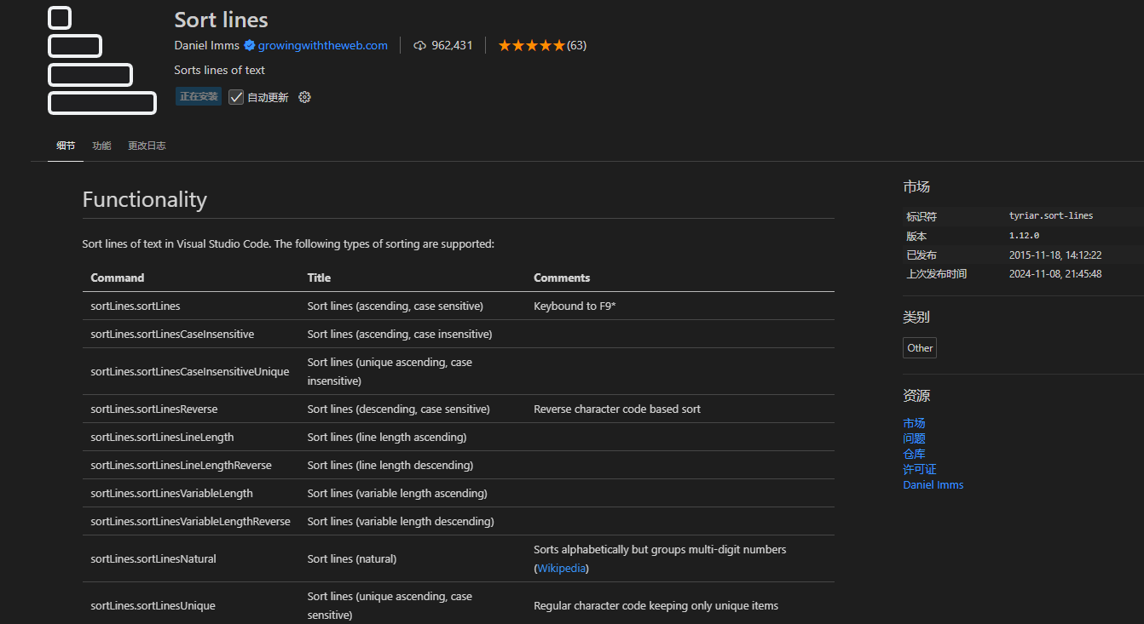
Task: Open the 市场 resource link
Action: 914,423
